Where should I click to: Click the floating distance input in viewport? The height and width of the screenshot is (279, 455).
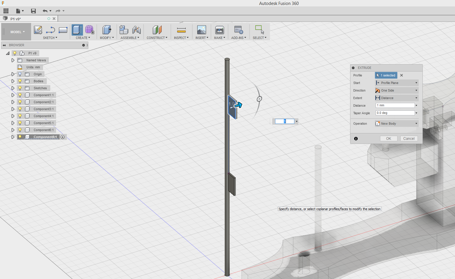pyautogui.click(x=285, y=121)
